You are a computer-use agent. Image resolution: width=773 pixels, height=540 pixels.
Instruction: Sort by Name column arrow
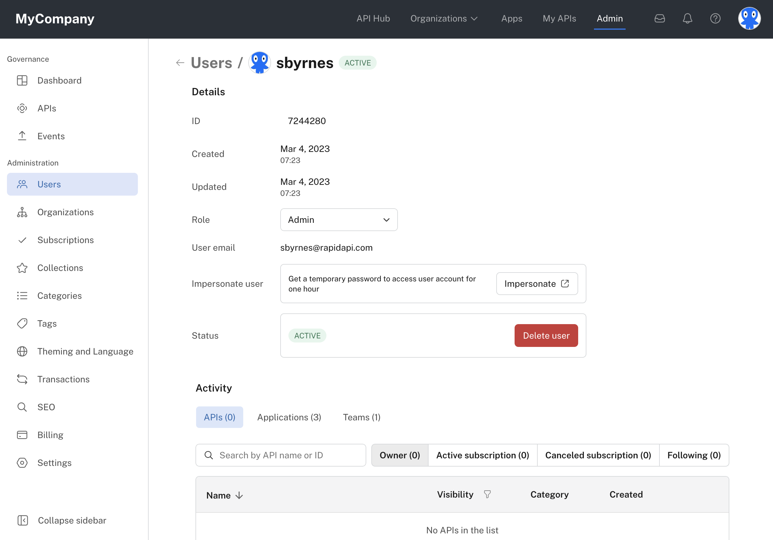point(239,495)
